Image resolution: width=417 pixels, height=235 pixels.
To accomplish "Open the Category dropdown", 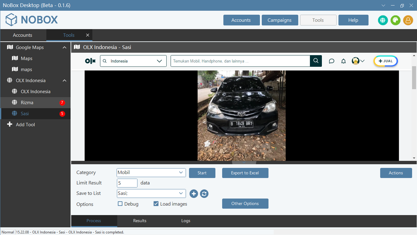I will (x=151, y=172).
